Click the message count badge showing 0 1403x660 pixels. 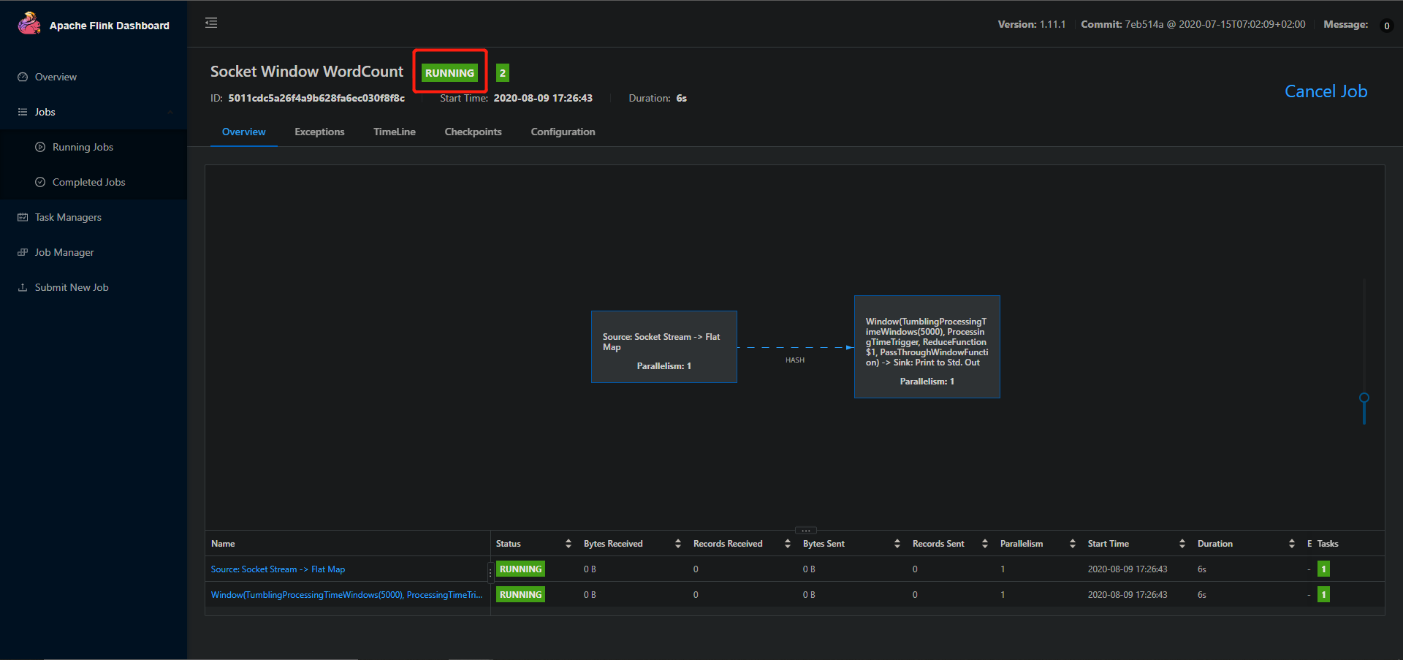tap(1386, 26)
